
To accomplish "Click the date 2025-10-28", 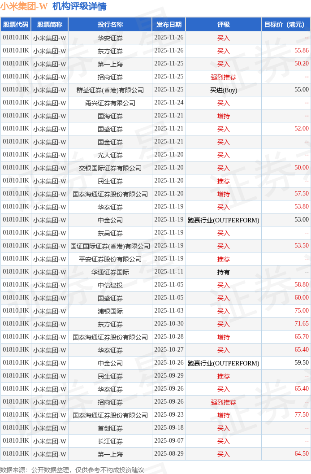I will 169,336.
